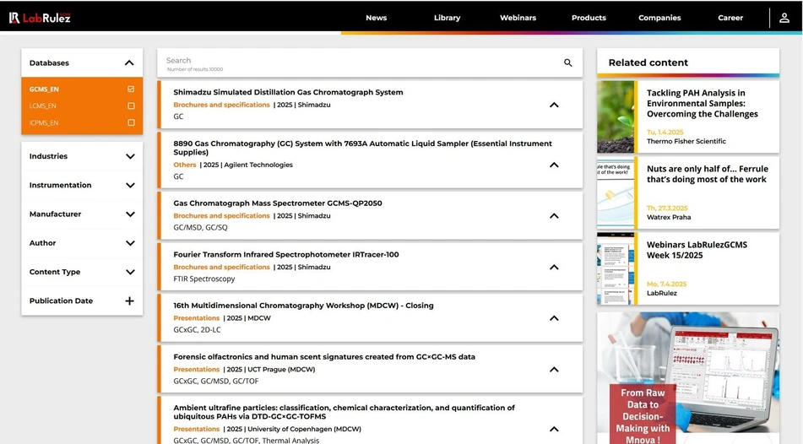Enable the ICPMS_EN database checkbox
803x444 pixels.
[x=131, y=123]
